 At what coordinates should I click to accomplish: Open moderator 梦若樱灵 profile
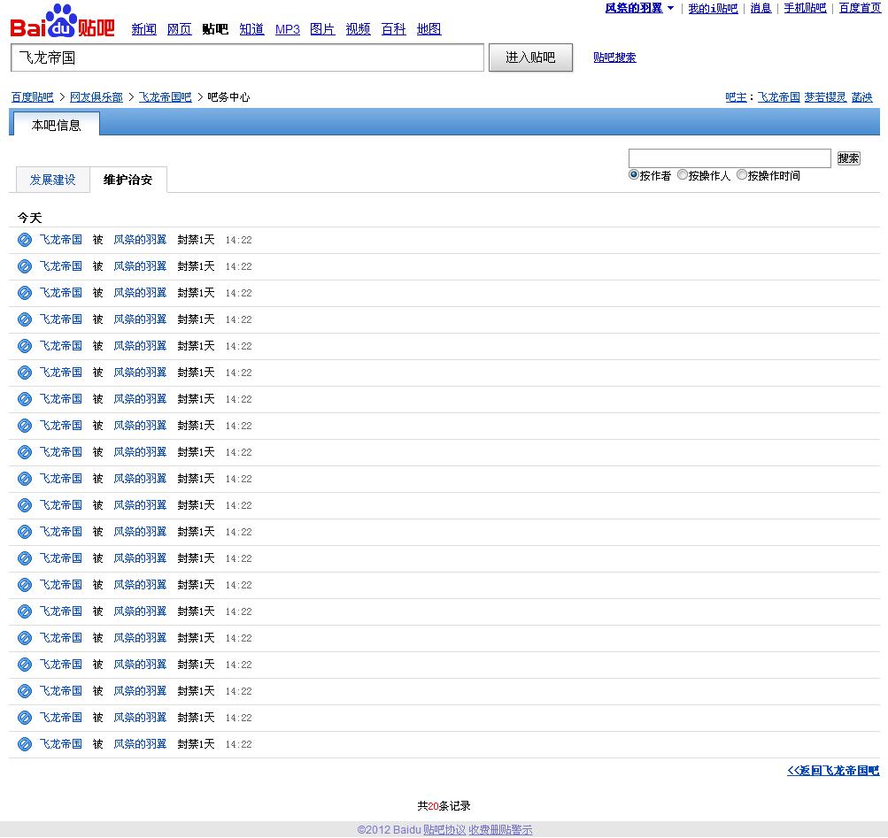click(x=825, y=96)
